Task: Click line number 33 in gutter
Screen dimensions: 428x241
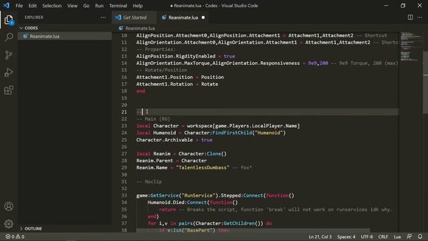Action: coord(124,195)
